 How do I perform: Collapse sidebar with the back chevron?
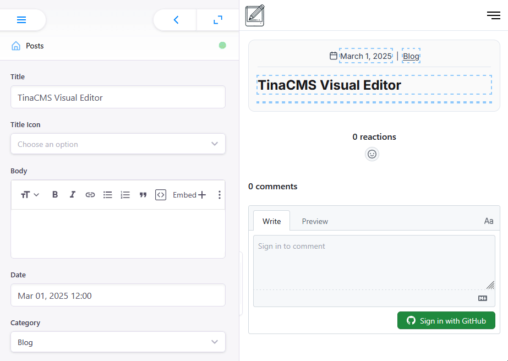(x=176, y=20)
